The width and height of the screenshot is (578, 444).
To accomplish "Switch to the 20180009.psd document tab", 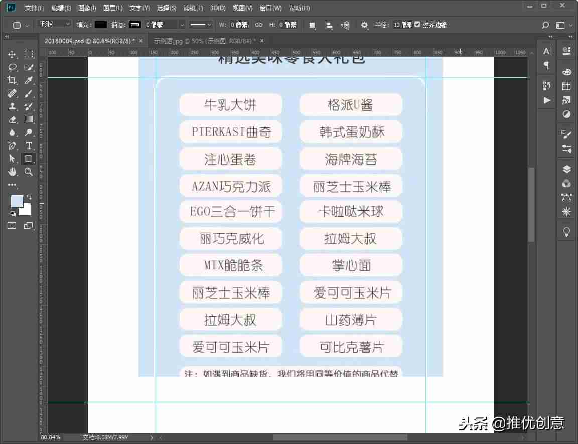I will point(89,41).
